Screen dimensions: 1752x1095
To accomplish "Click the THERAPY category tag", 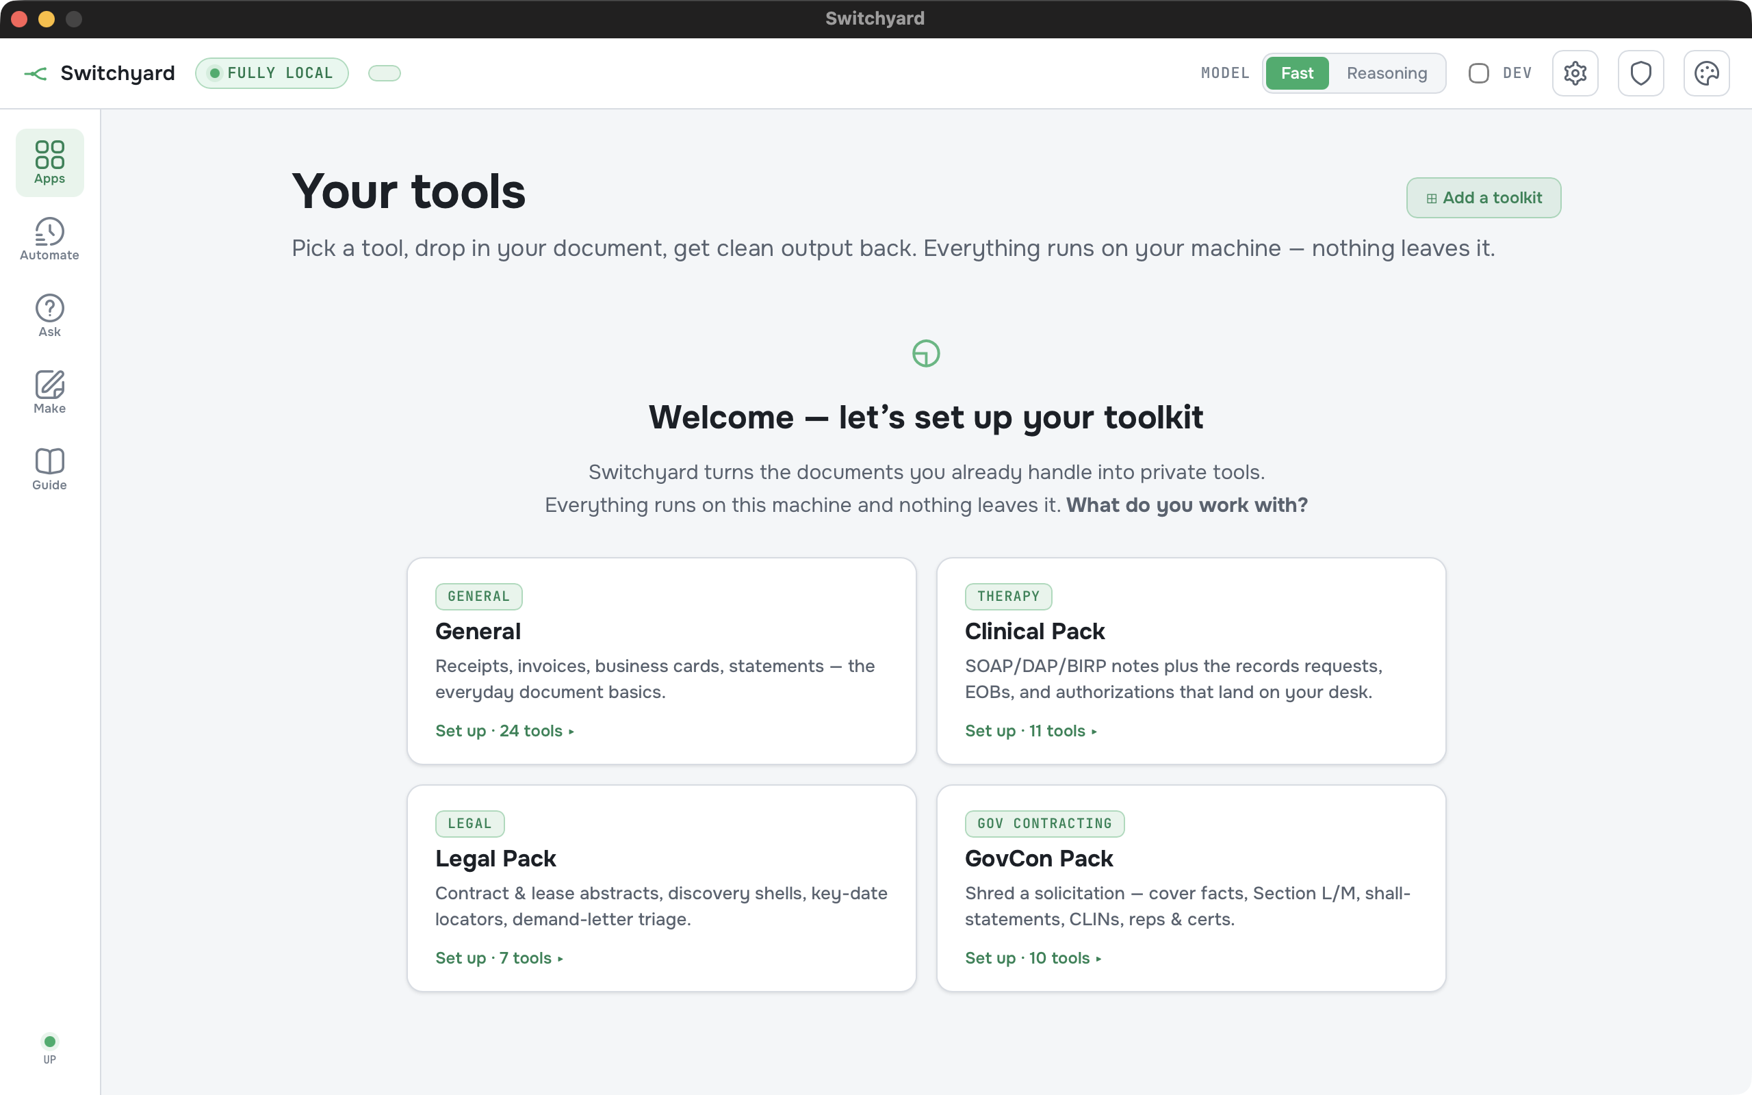I will coord(1008,597).
